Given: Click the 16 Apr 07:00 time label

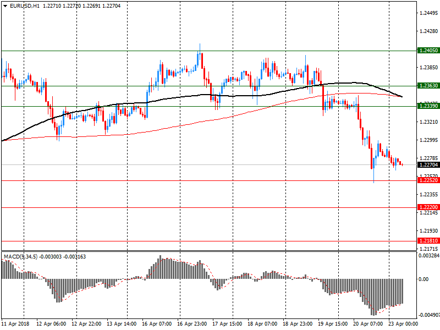Looking at the screenshot, I should pyautogui.click(x=157, y=324).
